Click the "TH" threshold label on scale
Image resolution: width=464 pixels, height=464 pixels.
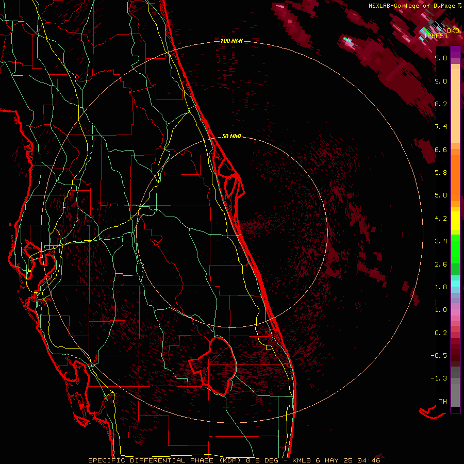point(443,402)
